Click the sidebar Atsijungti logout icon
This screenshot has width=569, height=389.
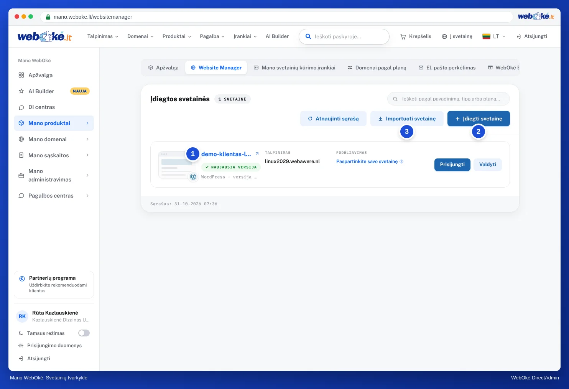click(x=21, y=359)
